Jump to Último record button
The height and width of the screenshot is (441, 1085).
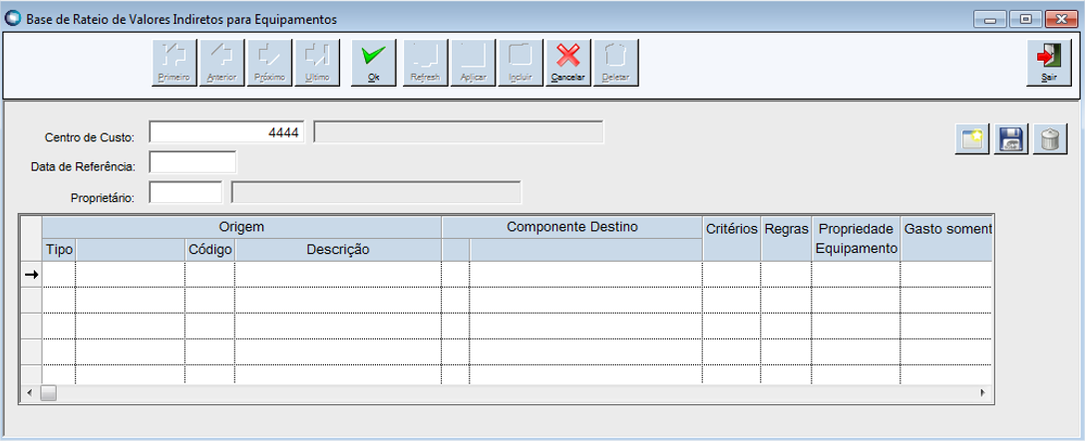(317, 63)
